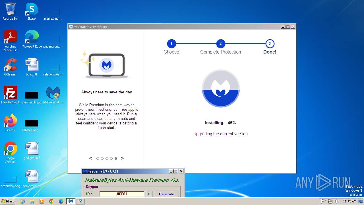Select the third slide indicator dot
Image resolution: width=364 pixels, height=205 pixels.
tap(107, 158)
